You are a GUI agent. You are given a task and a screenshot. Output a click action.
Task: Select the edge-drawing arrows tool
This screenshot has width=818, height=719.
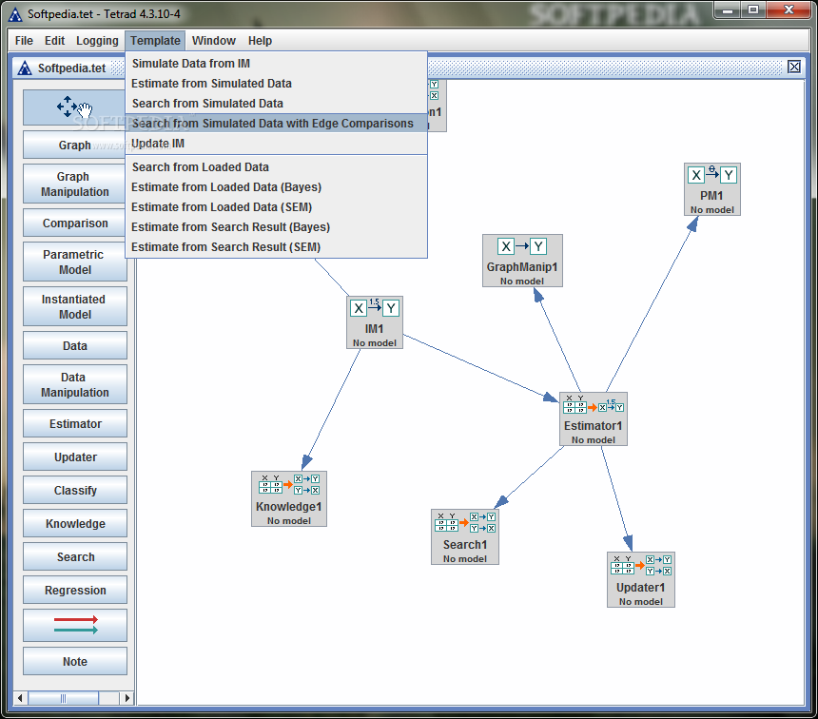[74, 625]
